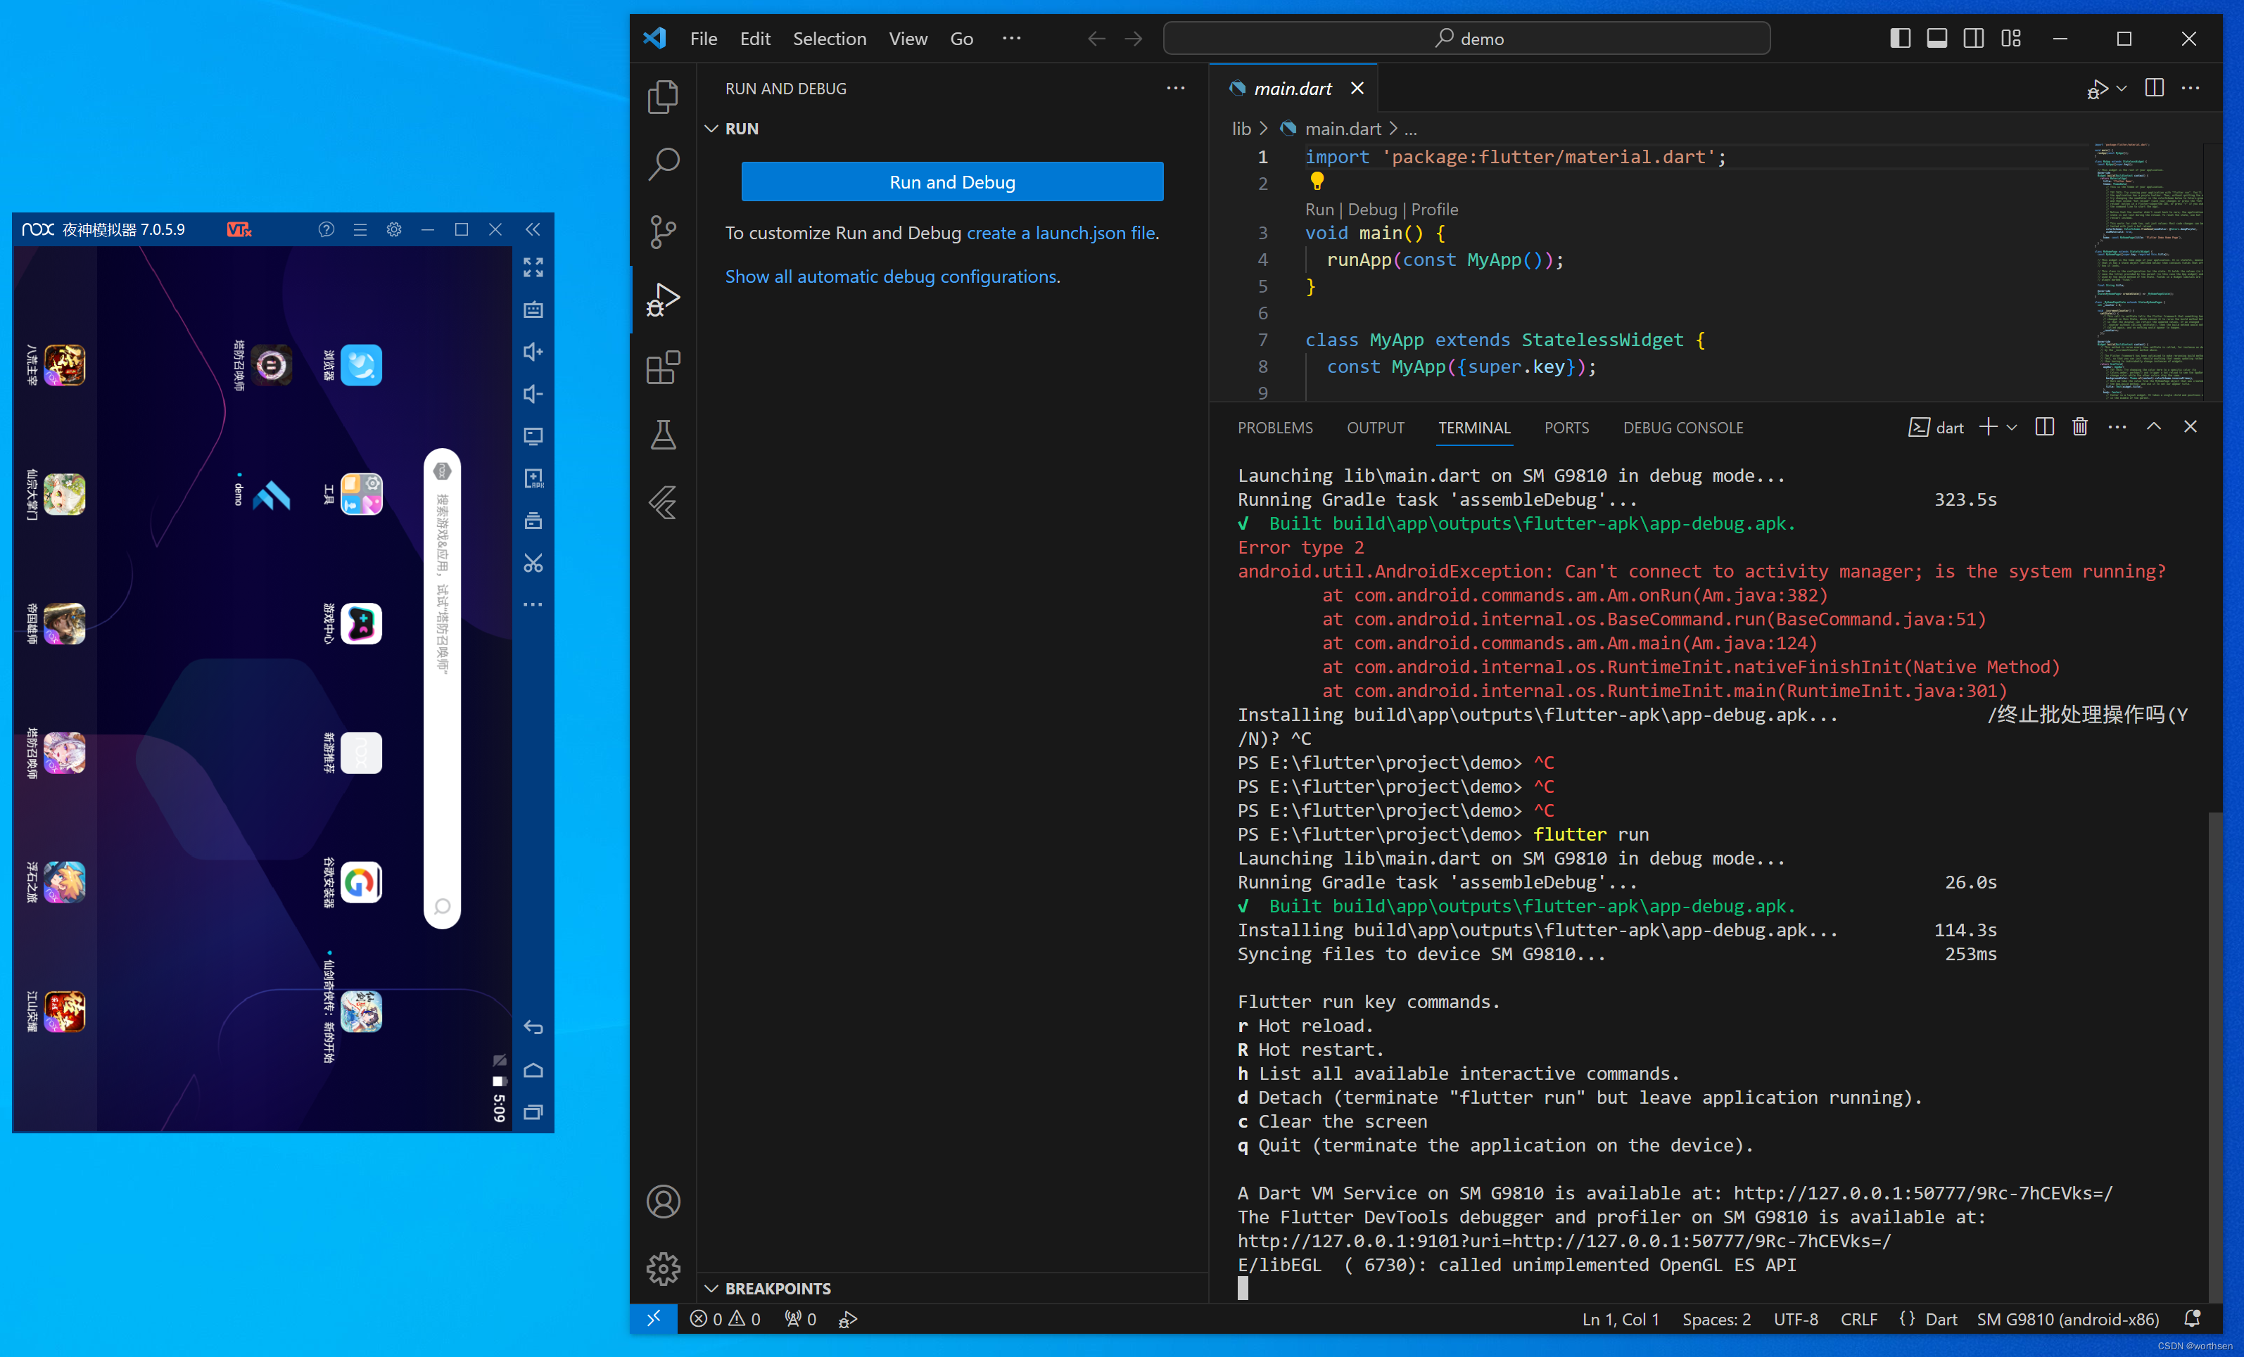This screenshot has width=2244, height=1357.
Task: Click the editor run/debug start icon
Action: point(2098,89)
